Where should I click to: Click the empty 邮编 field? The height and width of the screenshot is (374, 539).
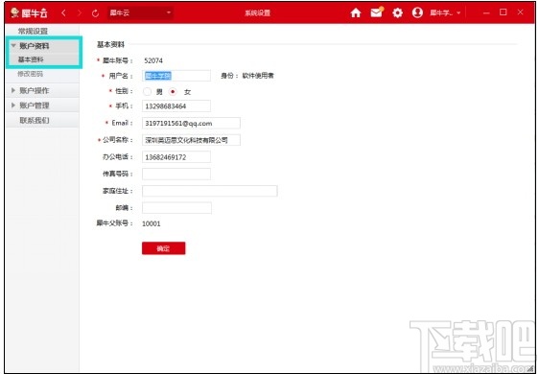(176, 208)
